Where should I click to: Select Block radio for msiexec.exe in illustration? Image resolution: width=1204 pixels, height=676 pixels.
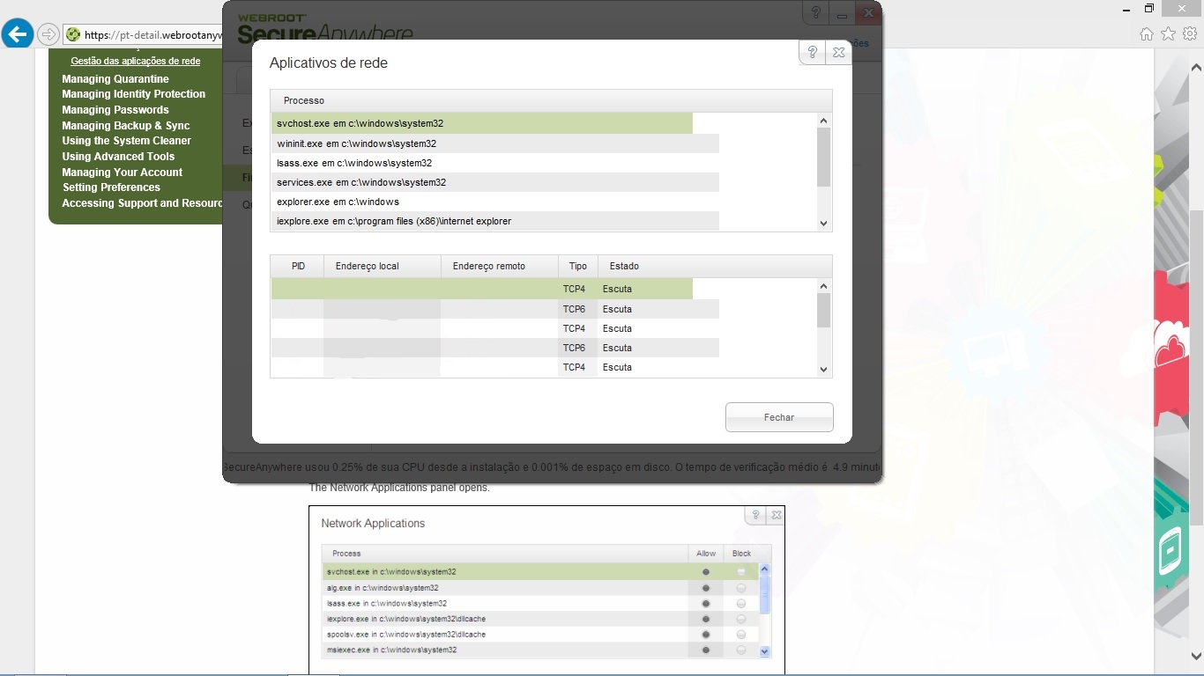tap(741, 650)
